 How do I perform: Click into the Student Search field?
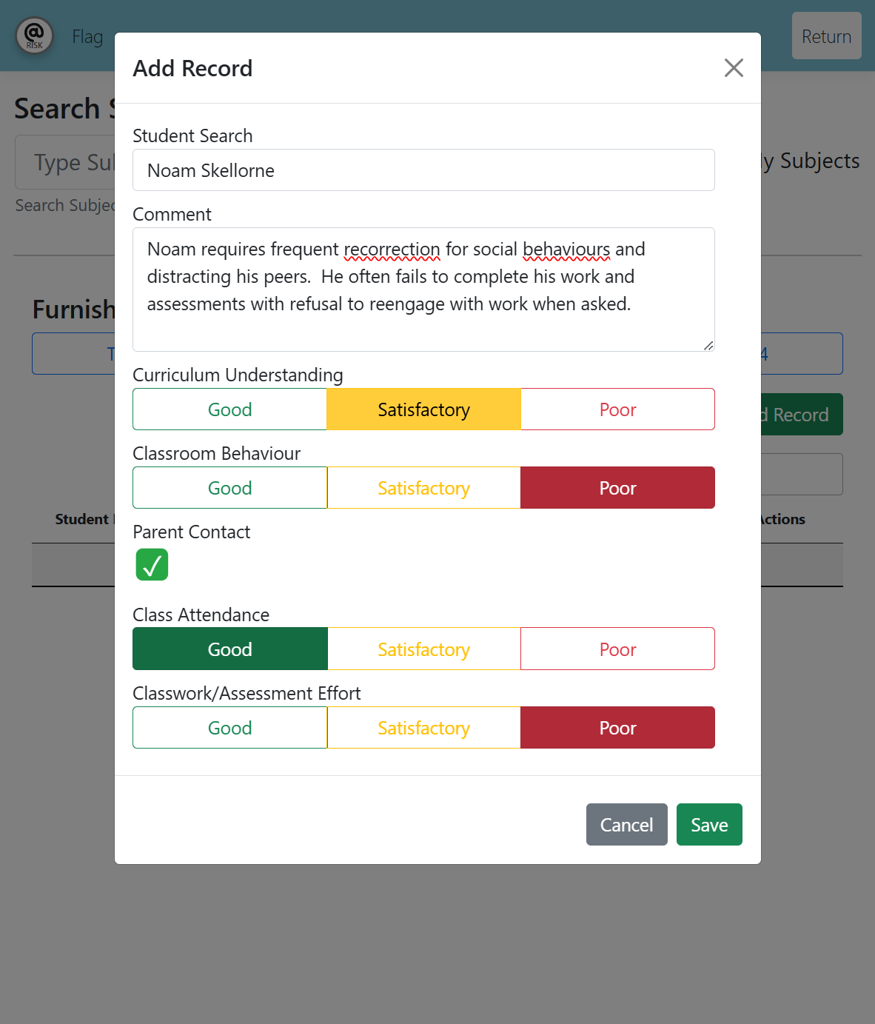423,170
